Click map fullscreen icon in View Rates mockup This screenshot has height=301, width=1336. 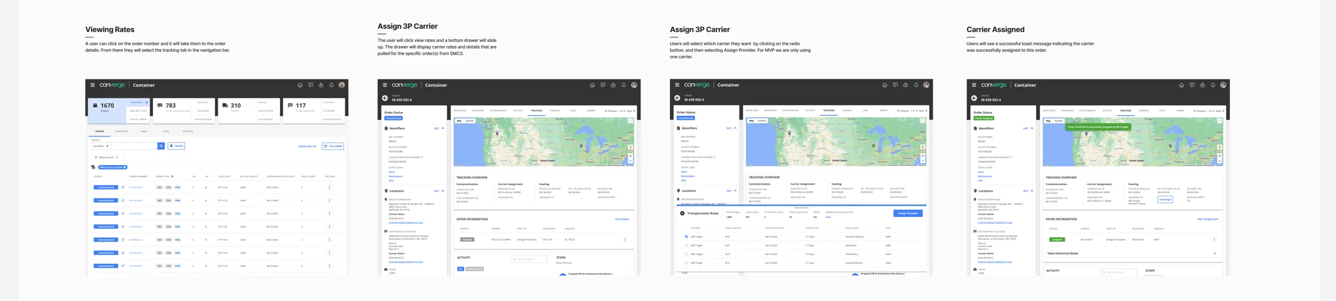(x=630, y=121)
